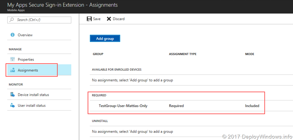The image size is (293, 140).
Task: Focus the Search (Ctrl+/) input box
Action: tap(42, 20)
